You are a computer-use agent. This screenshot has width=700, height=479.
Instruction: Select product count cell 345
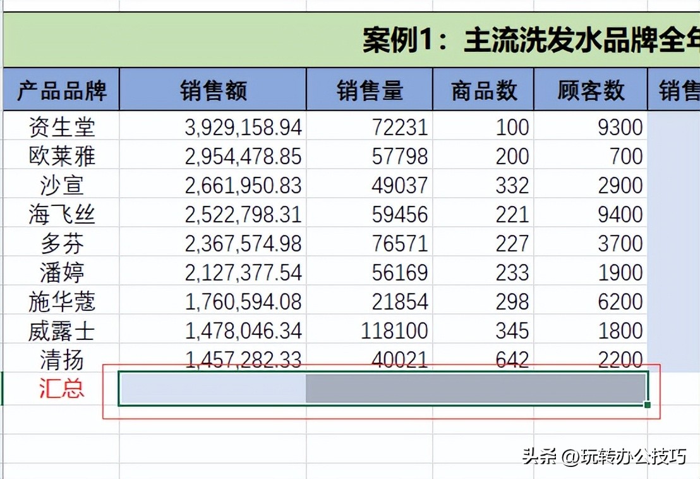tap(483, 329)
